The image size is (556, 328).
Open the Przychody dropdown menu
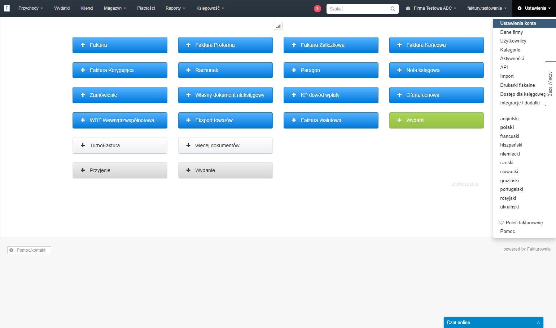tap(31, 8)
